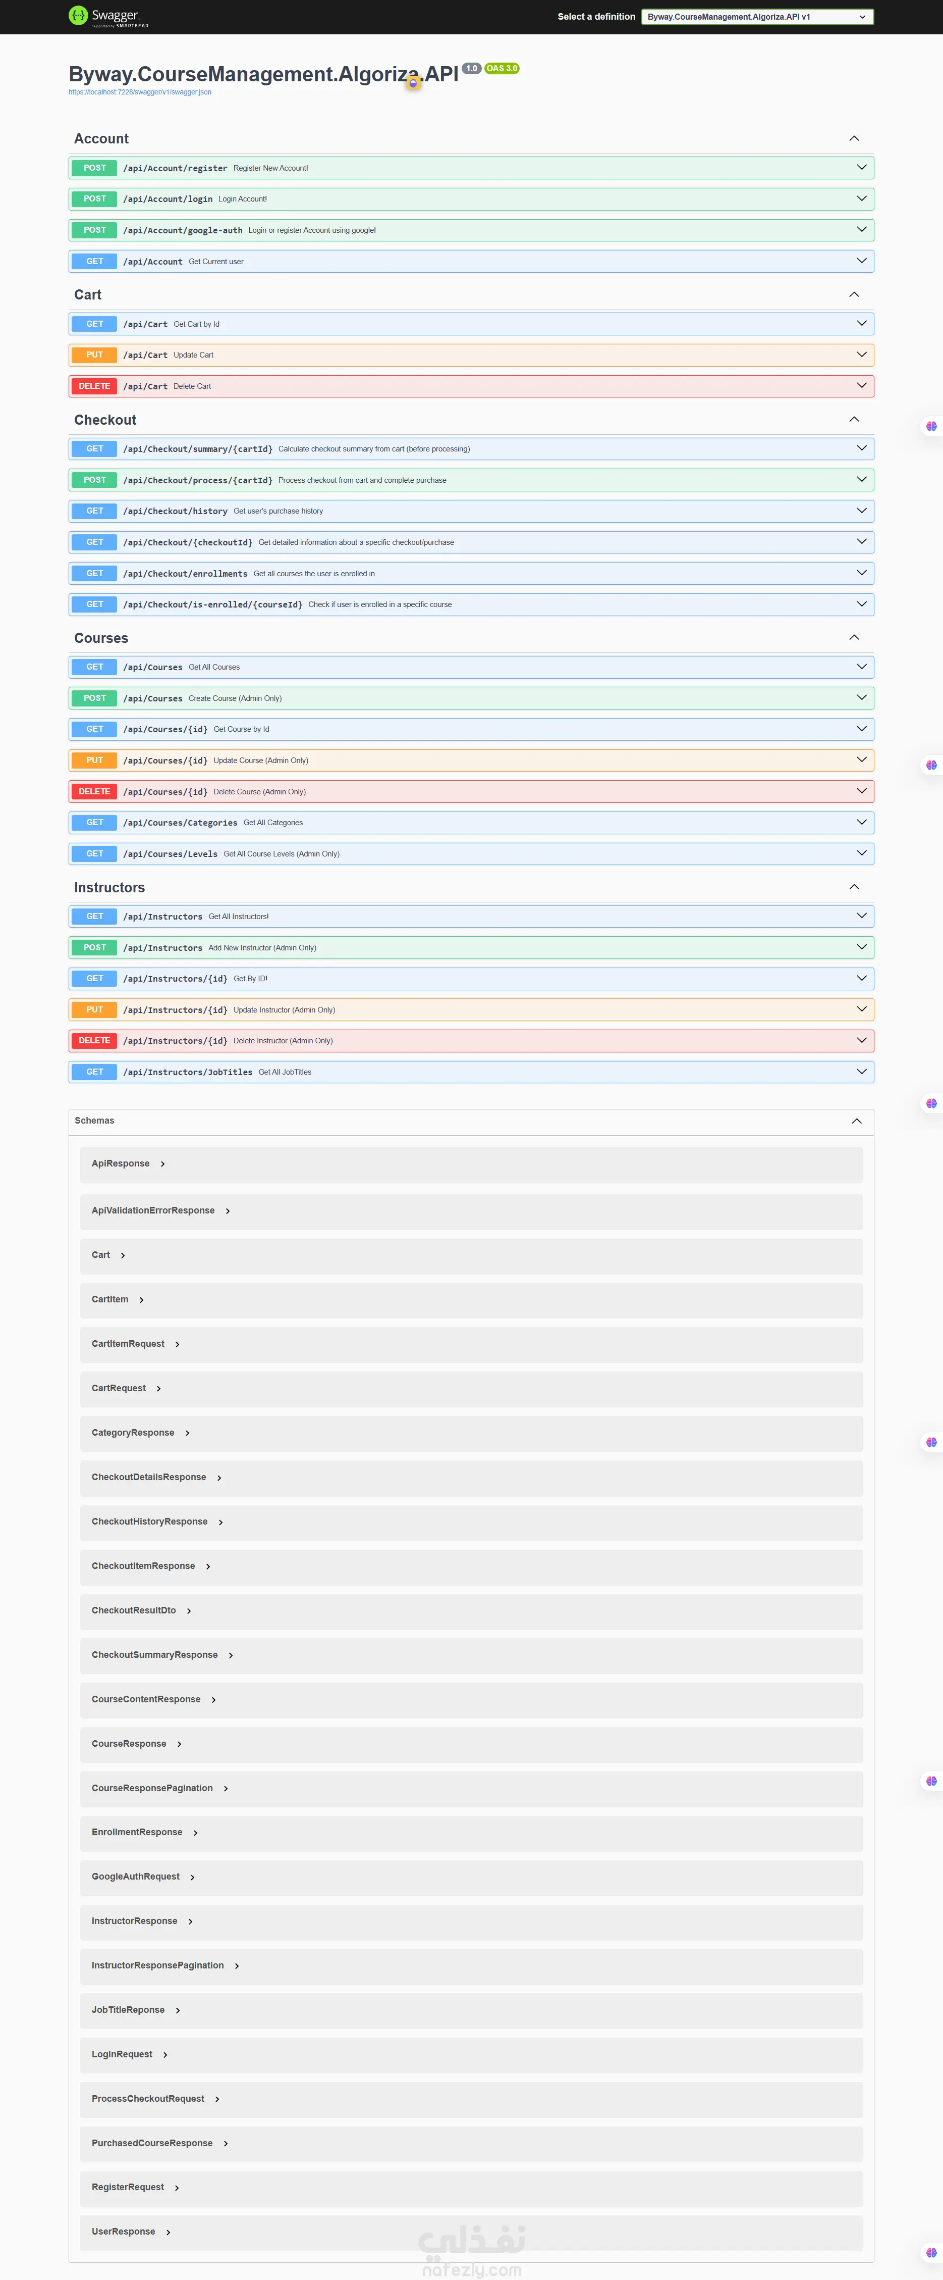Image resolution: width=943 pixels, height=2280 pixels.
Task: Click the 1.0 version badge
Action: [x=471, y=68]
